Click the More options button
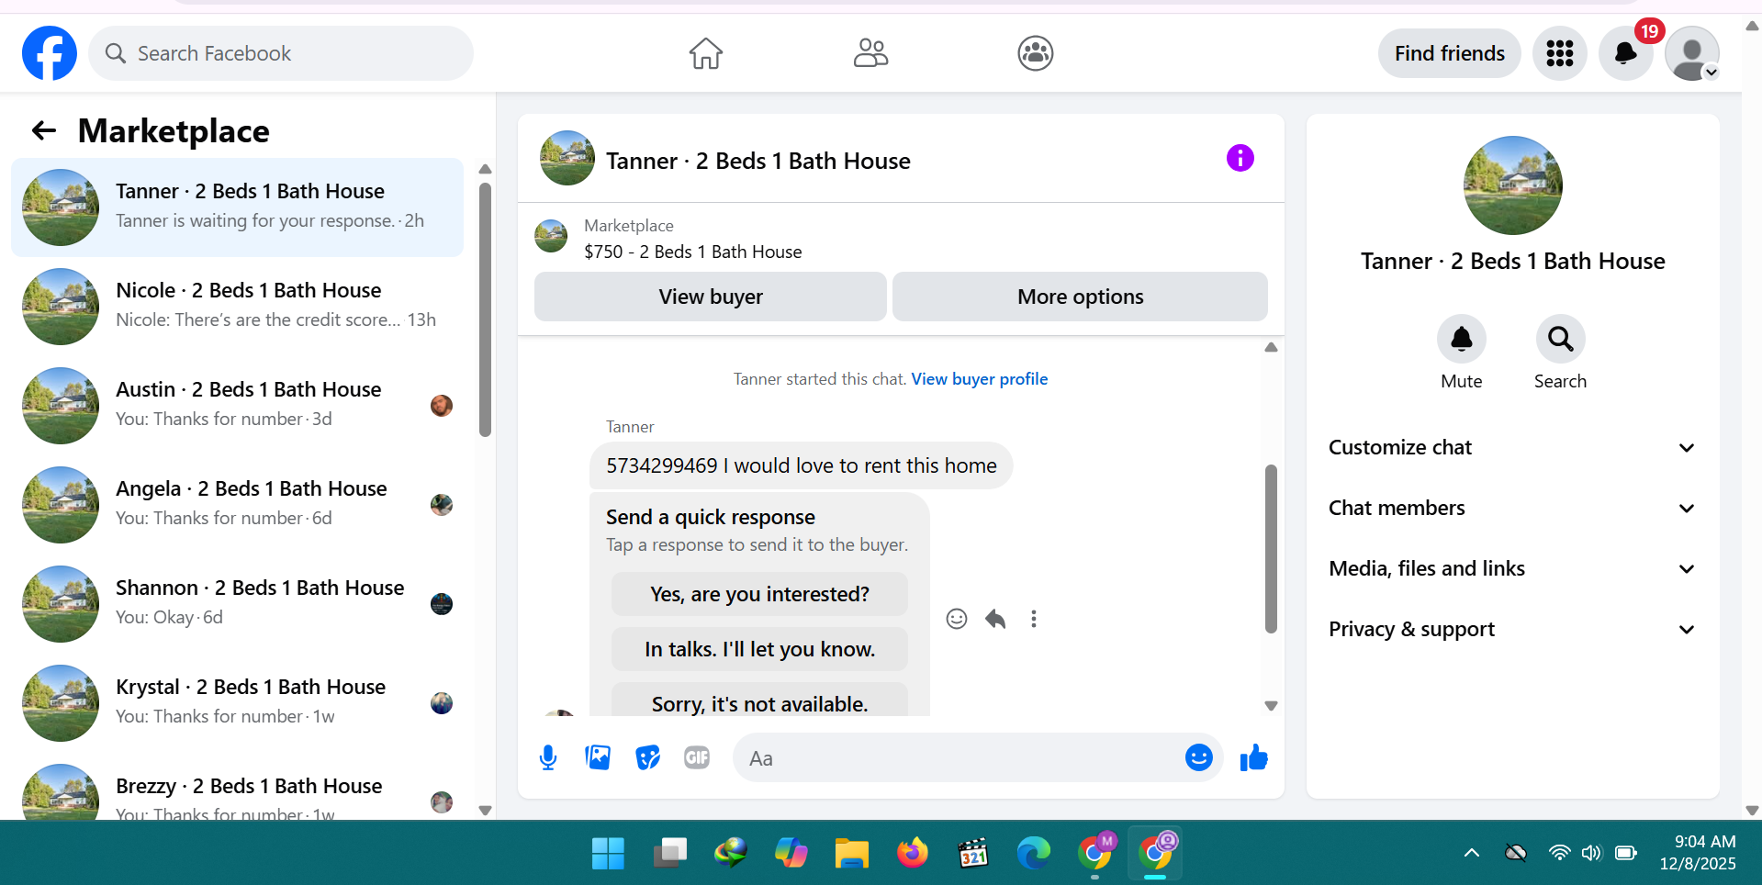1762x885 pixels. pyautogui.click(x=1080, y=297)
